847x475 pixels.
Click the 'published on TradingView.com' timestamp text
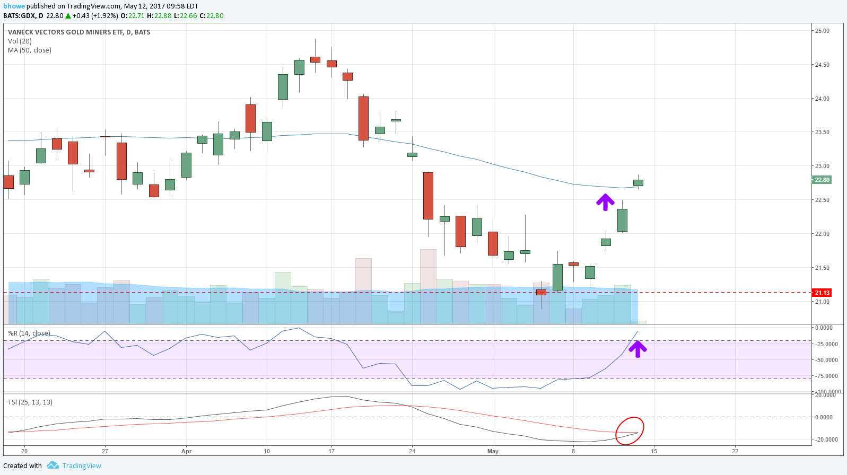tap(112, 6)
